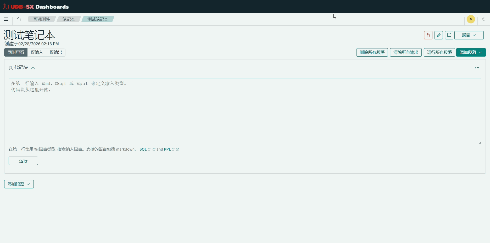Open the hamburger navigation menu
This screenshot has width=490, height=243.
pos(6,19)
